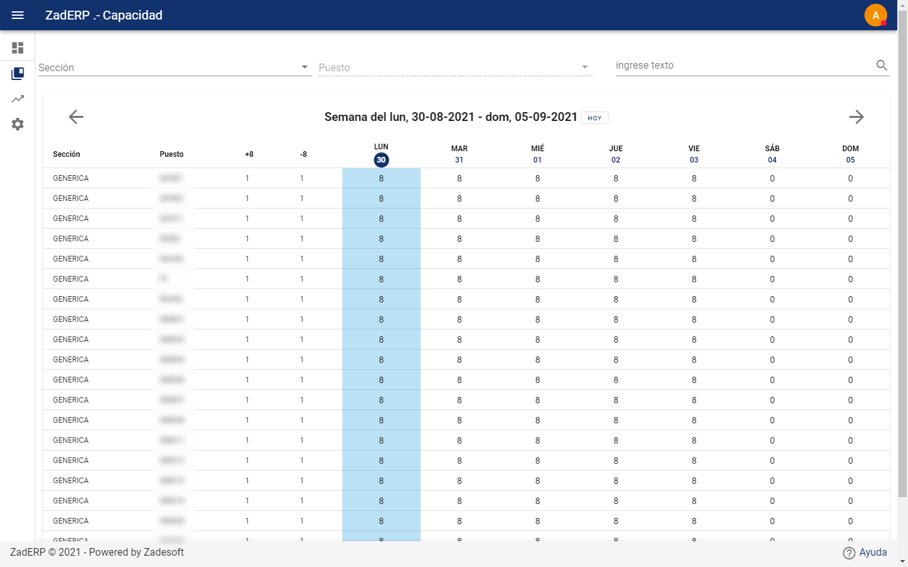Select the DOM 05 day header

(851, 154)
